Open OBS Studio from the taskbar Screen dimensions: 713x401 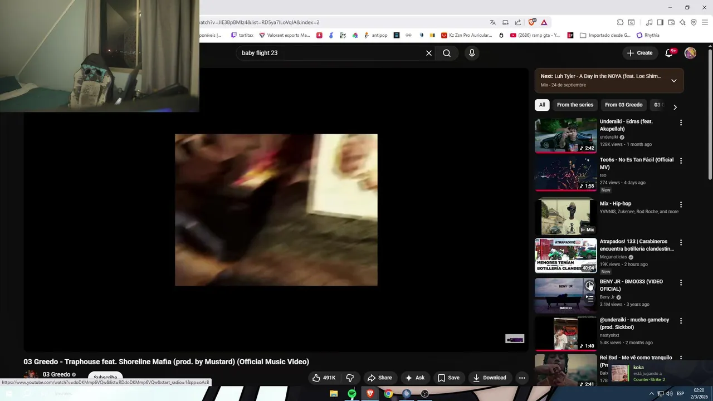point(425,394)
